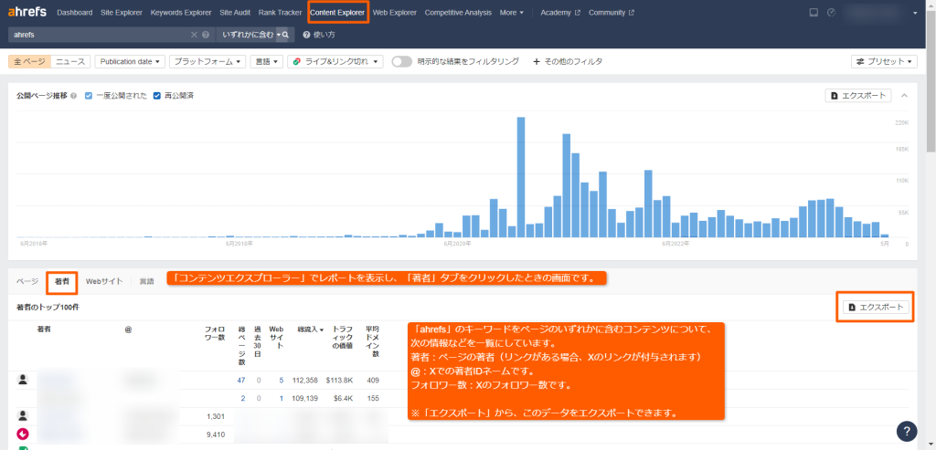Open the 47 total pages link
Image resolution: width=936 pixels, height=450 pixels.
tap(241, 381)
